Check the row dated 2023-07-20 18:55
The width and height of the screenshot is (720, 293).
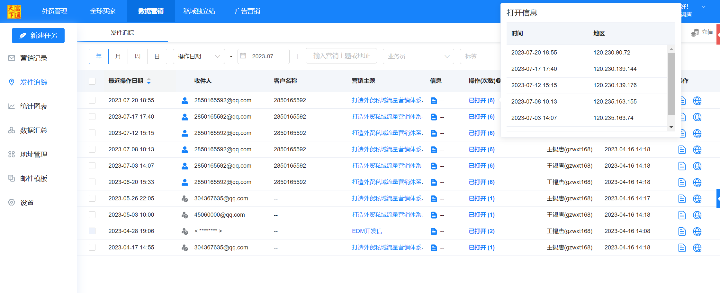[x=92, y=100]
